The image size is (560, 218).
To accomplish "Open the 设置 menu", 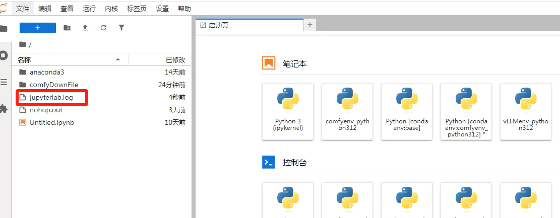I will point(162,9).
